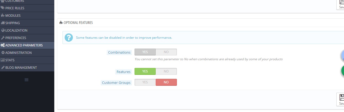Image resolution: width=344 pixels, height=112 pixels.
Task: Click the Preferences wrench icon
Action: [x=3, y=38]
